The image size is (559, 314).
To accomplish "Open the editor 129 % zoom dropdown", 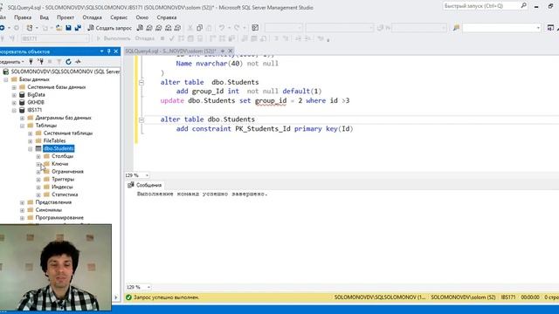I will point(148,175).
